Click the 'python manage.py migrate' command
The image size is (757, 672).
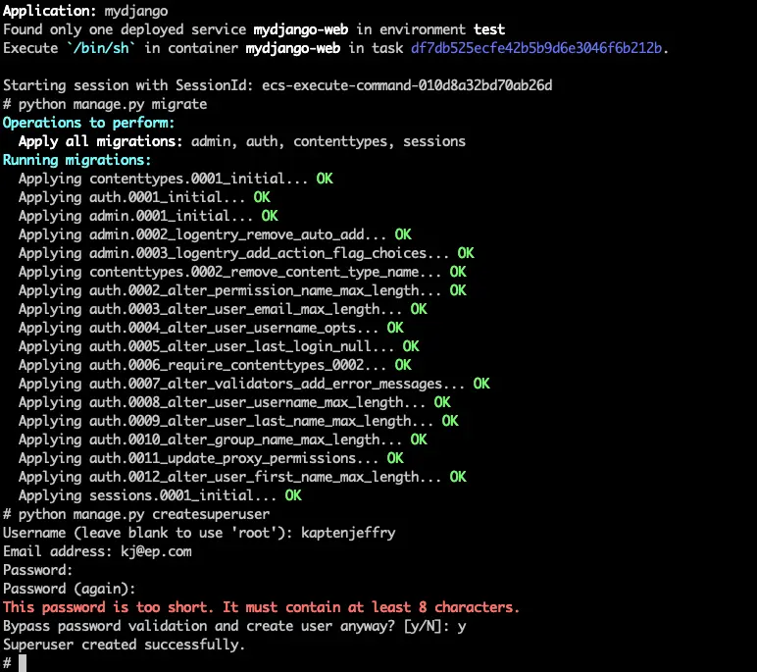tap(113, 104)
